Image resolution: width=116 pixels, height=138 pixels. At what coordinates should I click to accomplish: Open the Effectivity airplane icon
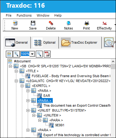pyautogui.click(x=104, y=23)
